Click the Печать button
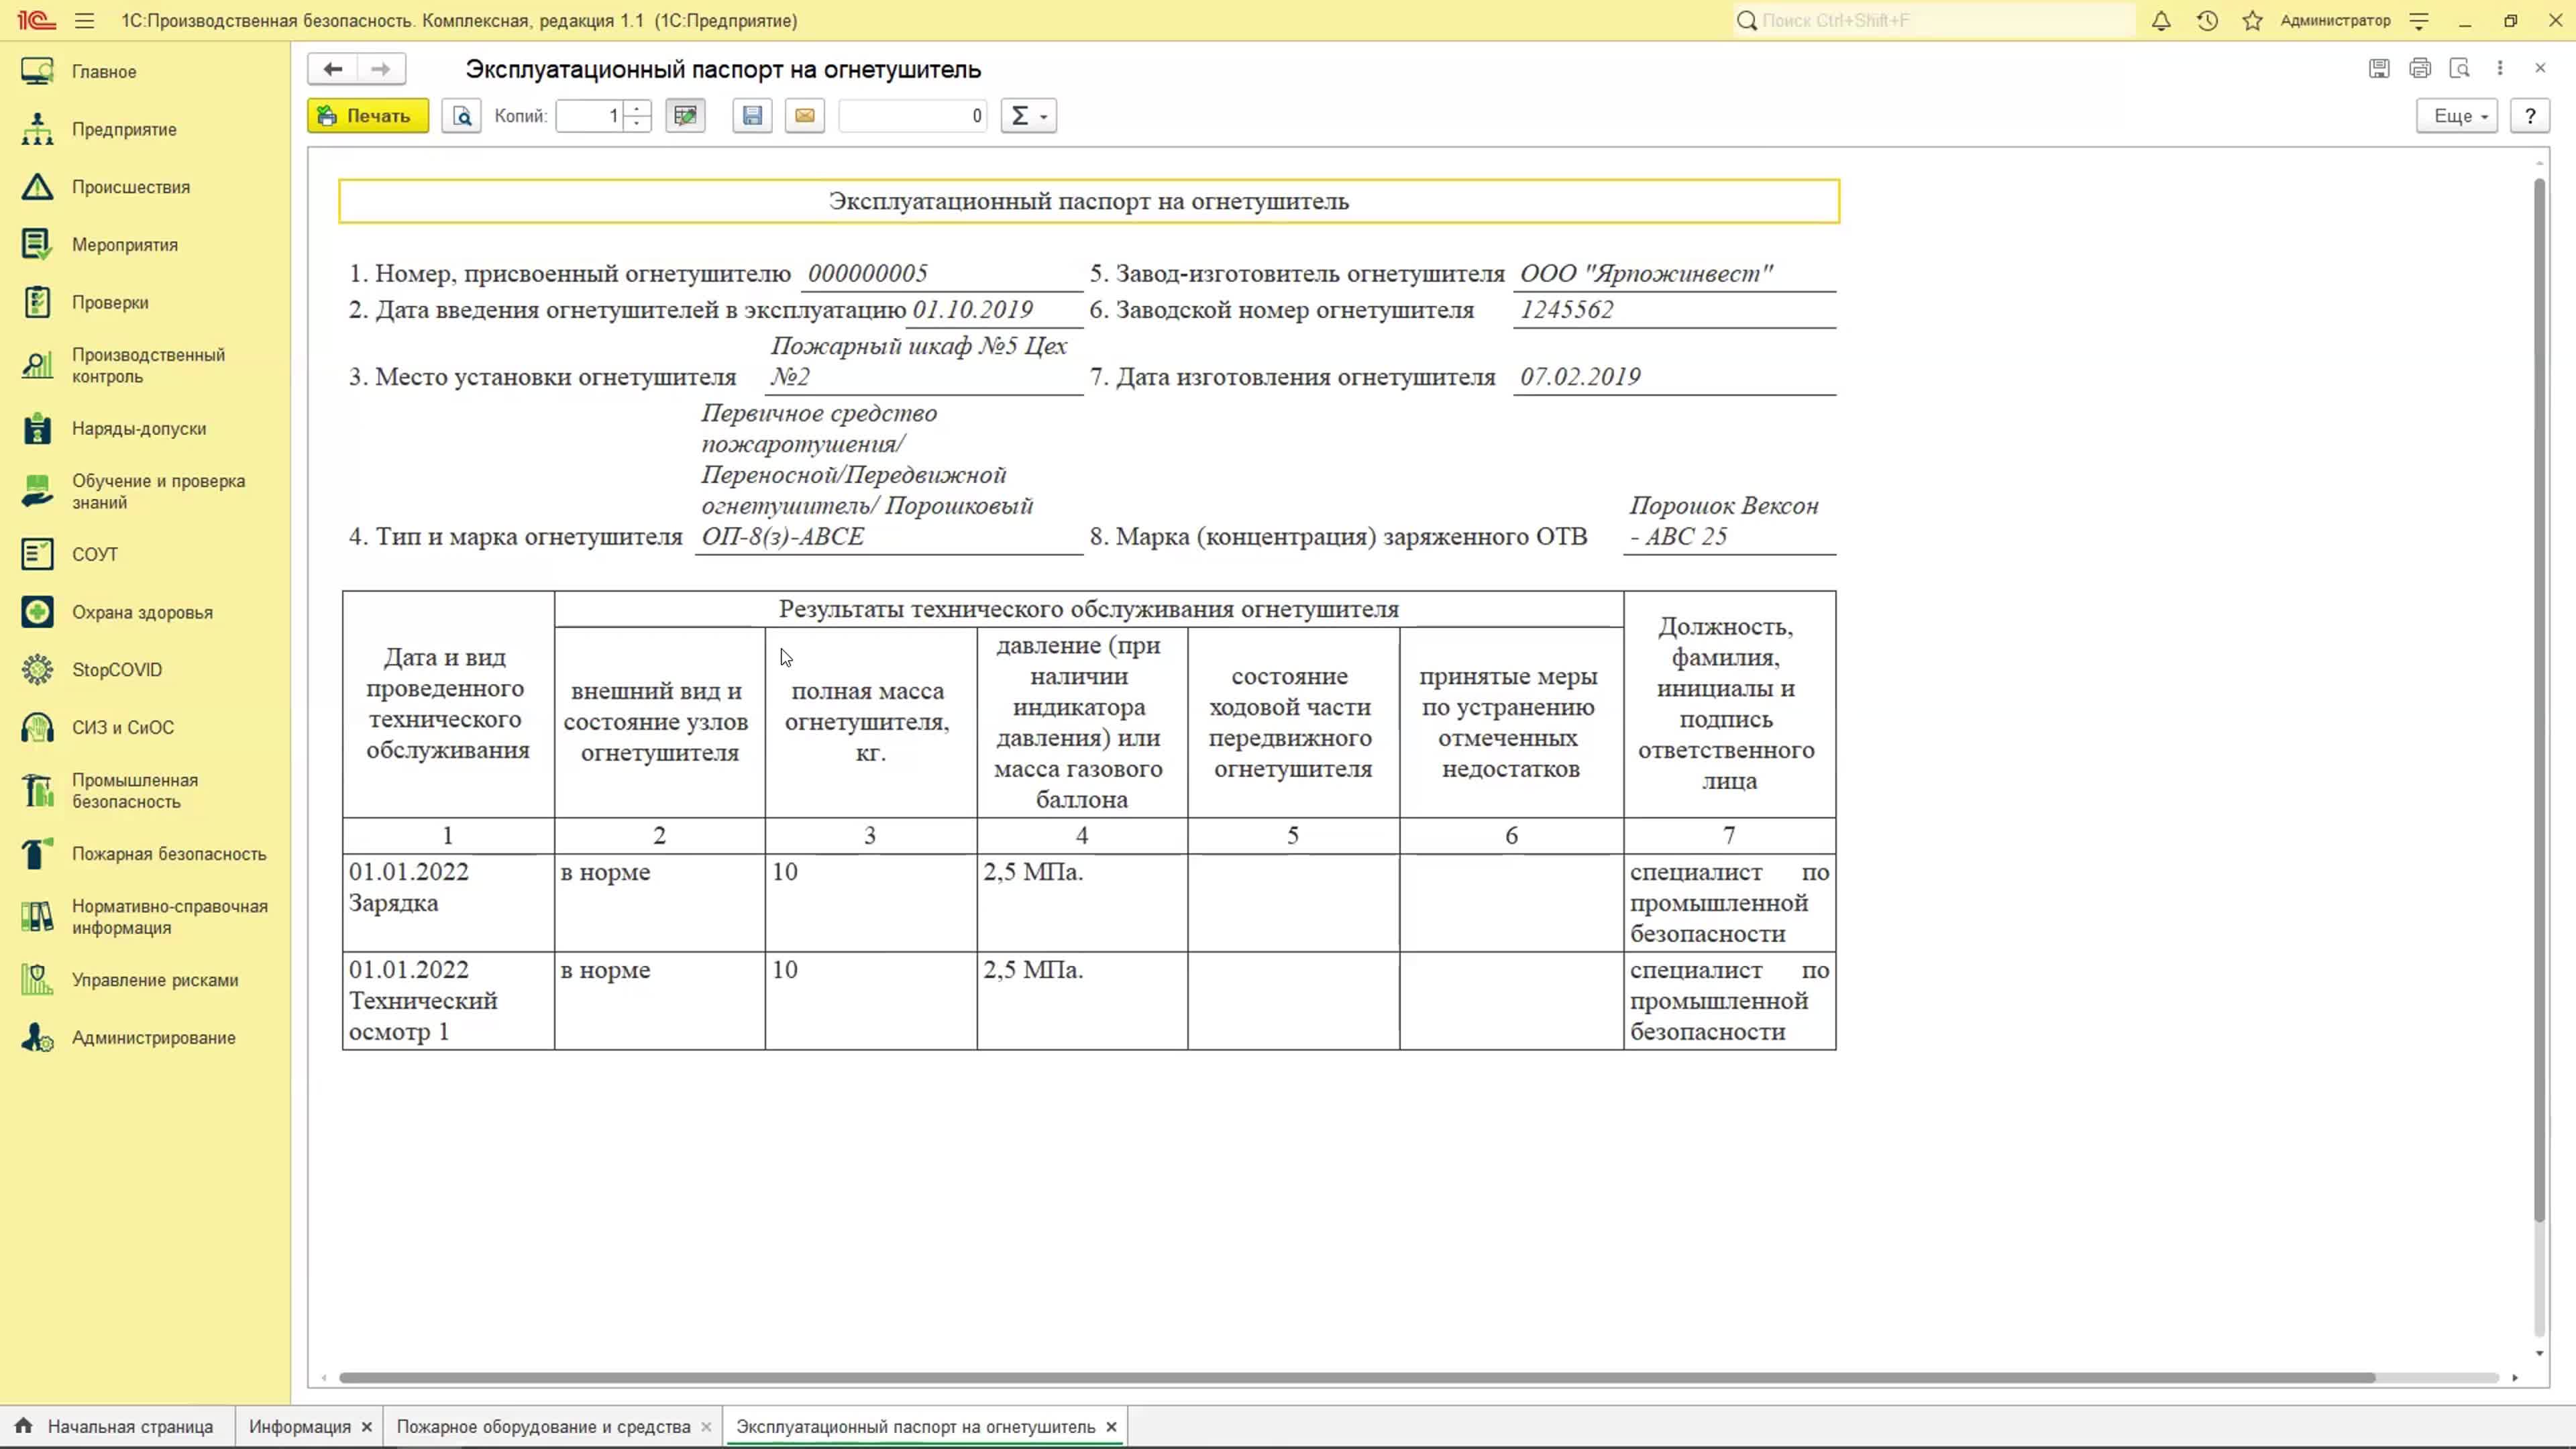The image size is (2576, 1449). pos(368,116)
